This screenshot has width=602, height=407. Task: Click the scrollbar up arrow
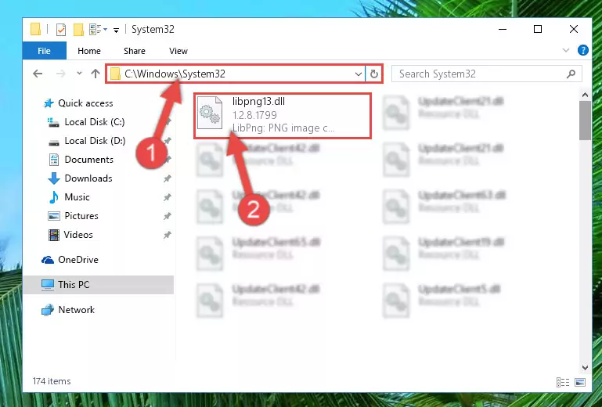[585, 95]
